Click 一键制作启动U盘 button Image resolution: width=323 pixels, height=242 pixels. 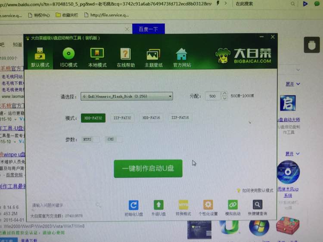tap(148, 168)
